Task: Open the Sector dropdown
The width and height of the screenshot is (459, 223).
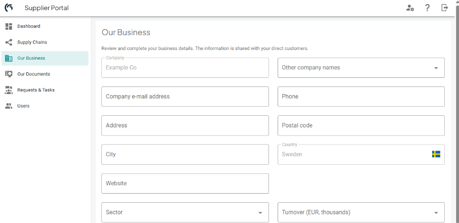Action: pyautogui.click(x=260, y=213)
